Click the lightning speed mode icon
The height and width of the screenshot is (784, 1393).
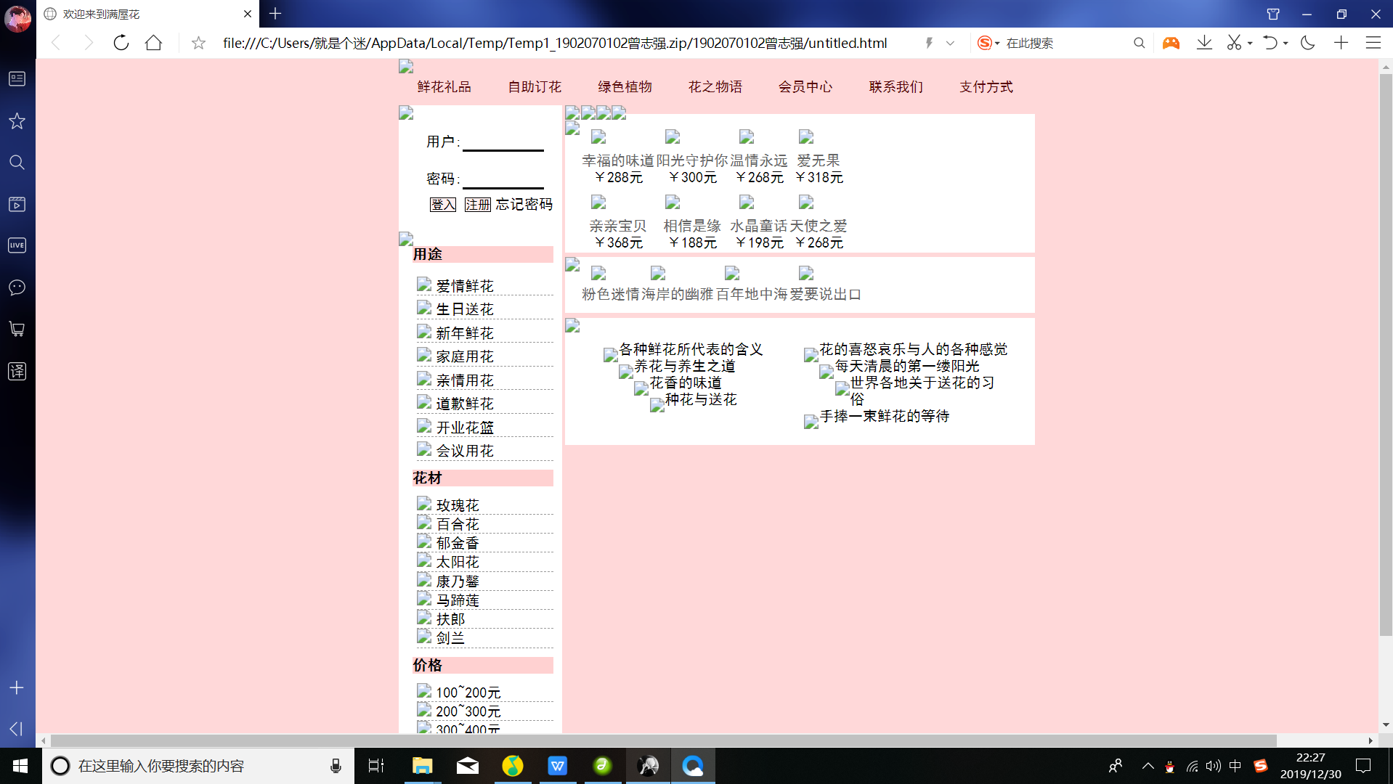pos(929,43)
